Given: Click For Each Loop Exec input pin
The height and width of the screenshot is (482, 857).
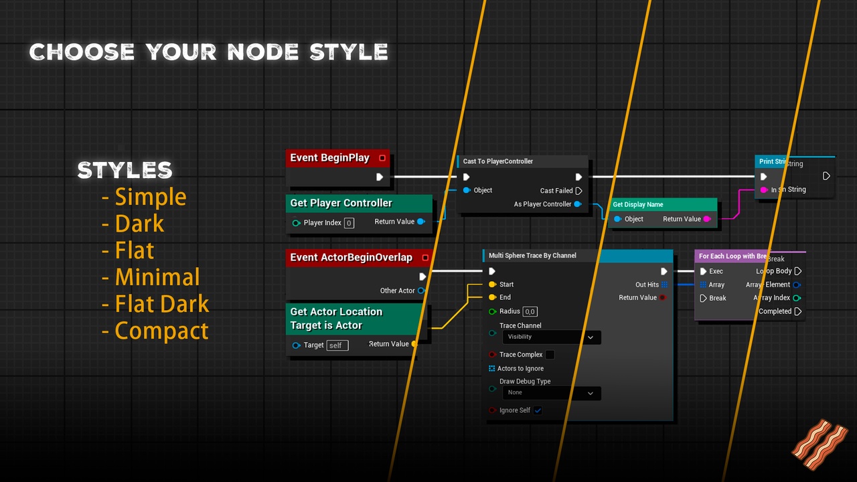Looking at the screenshot, I should (703, 271).
